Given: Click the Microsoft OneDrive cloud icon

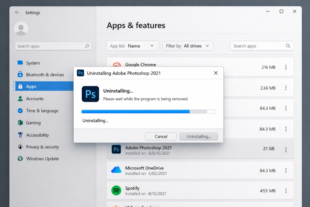Looking at the screenshot, I should 116,170.
